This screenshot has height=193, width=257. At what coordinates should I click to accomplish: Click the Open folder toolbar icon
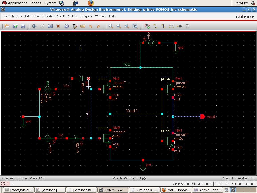pos(7,26)
